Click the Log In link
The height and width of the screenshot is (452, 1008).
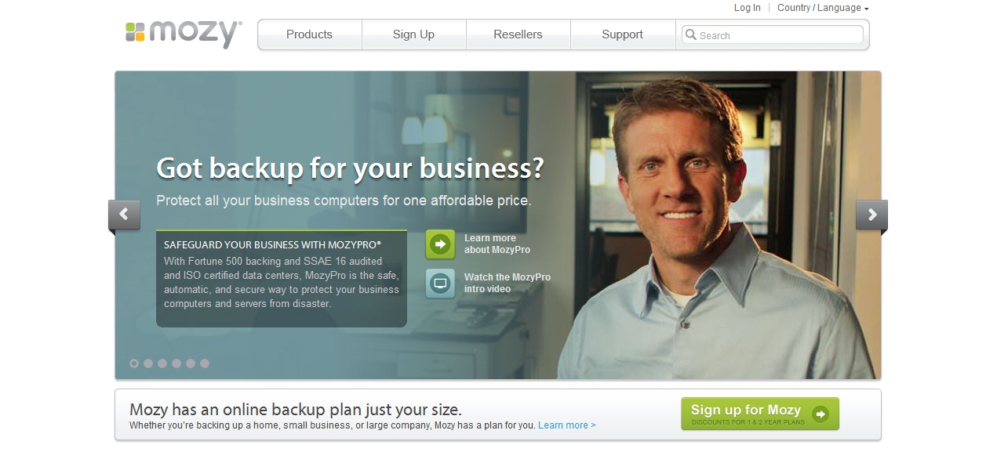748,8
